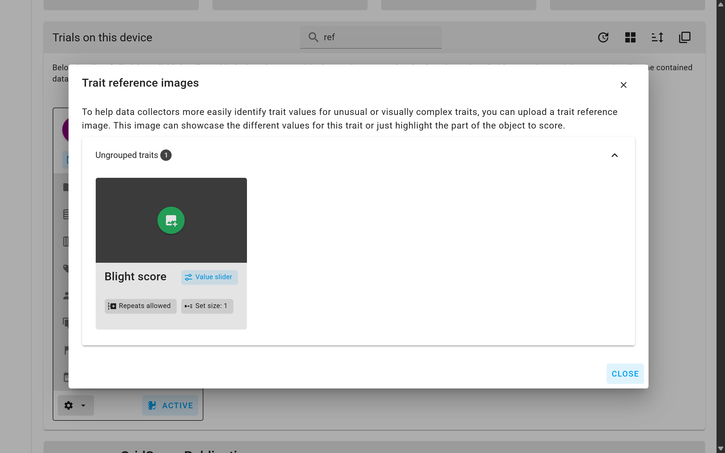
Task: Toggle the trial's ACTIVE status
Action: click(x=170, y=405)
